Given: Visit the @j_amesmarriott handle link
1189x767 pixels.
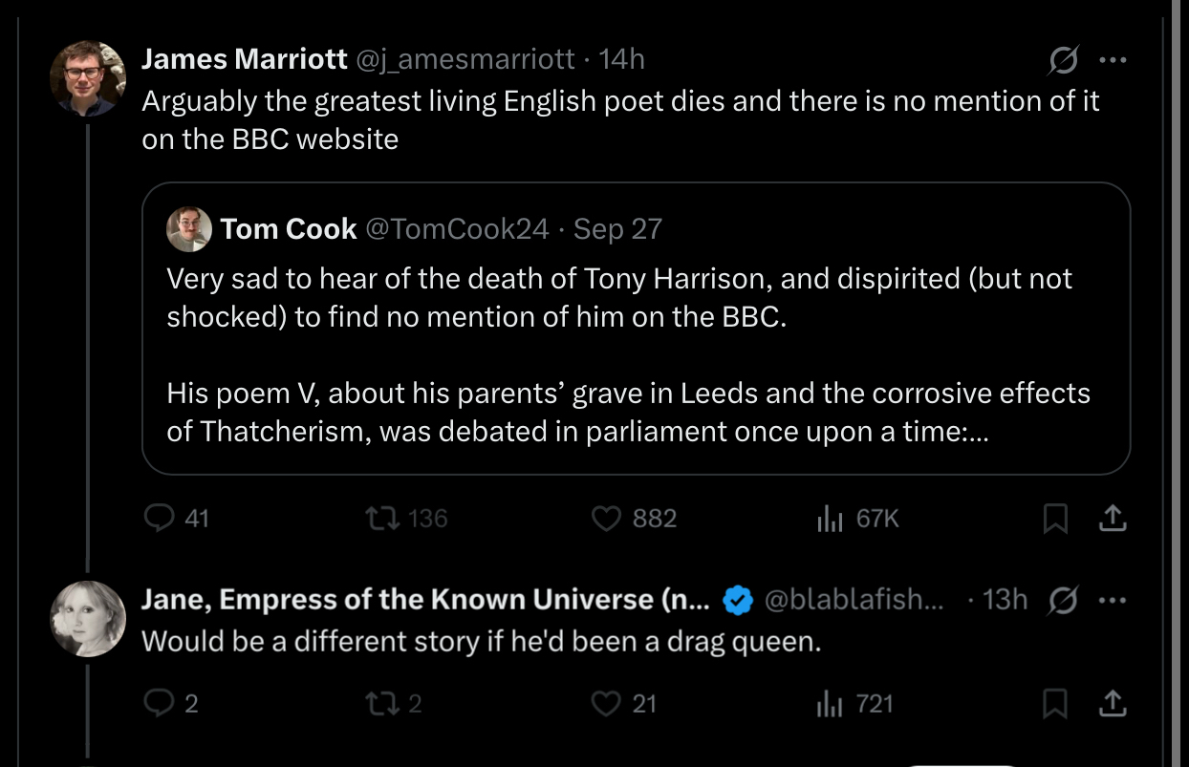Looking at the screenshot, I should point(465,59).
